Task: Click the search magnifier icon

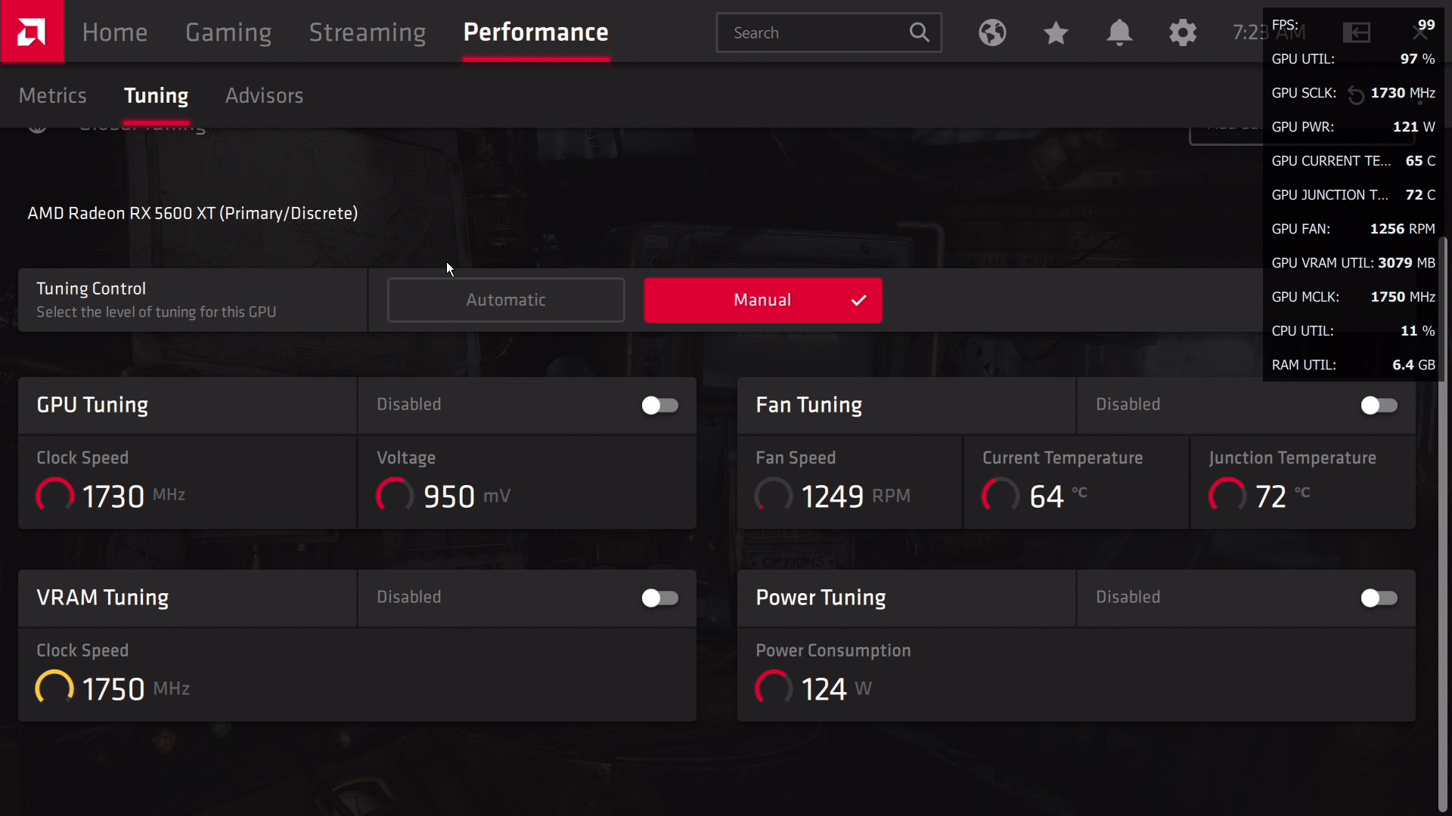Action: coord(919,32)
